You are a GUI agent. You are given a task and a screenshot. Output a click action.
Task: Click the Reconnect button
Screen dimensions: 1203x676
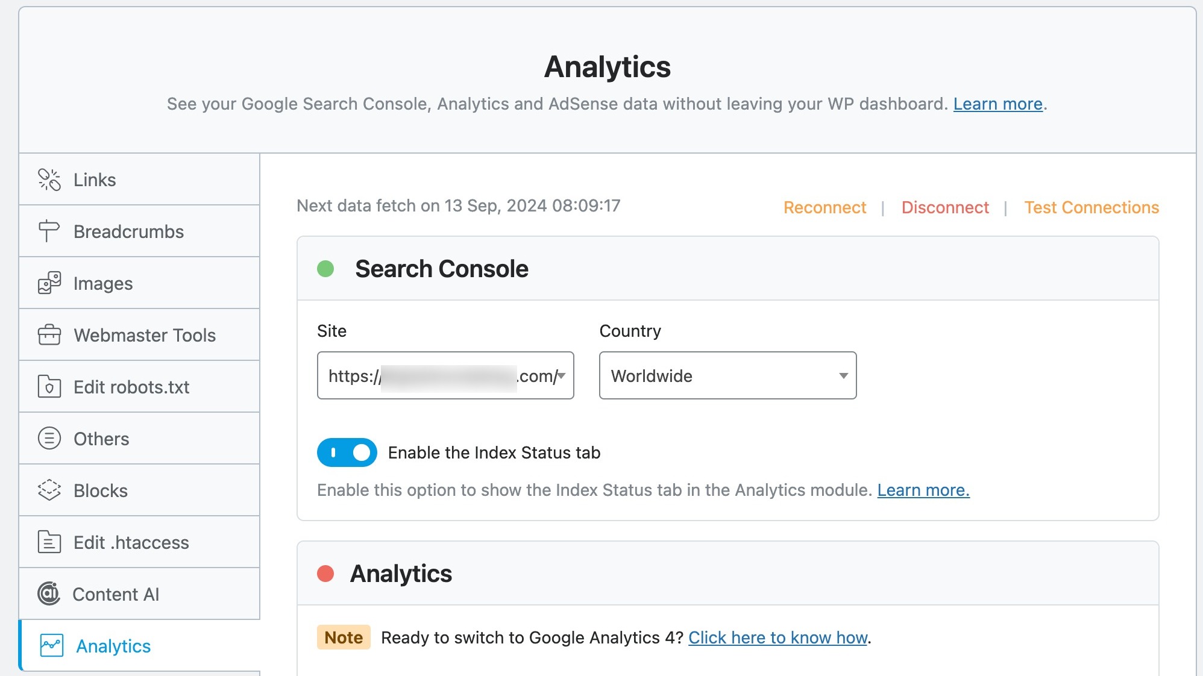click(825, 207)
